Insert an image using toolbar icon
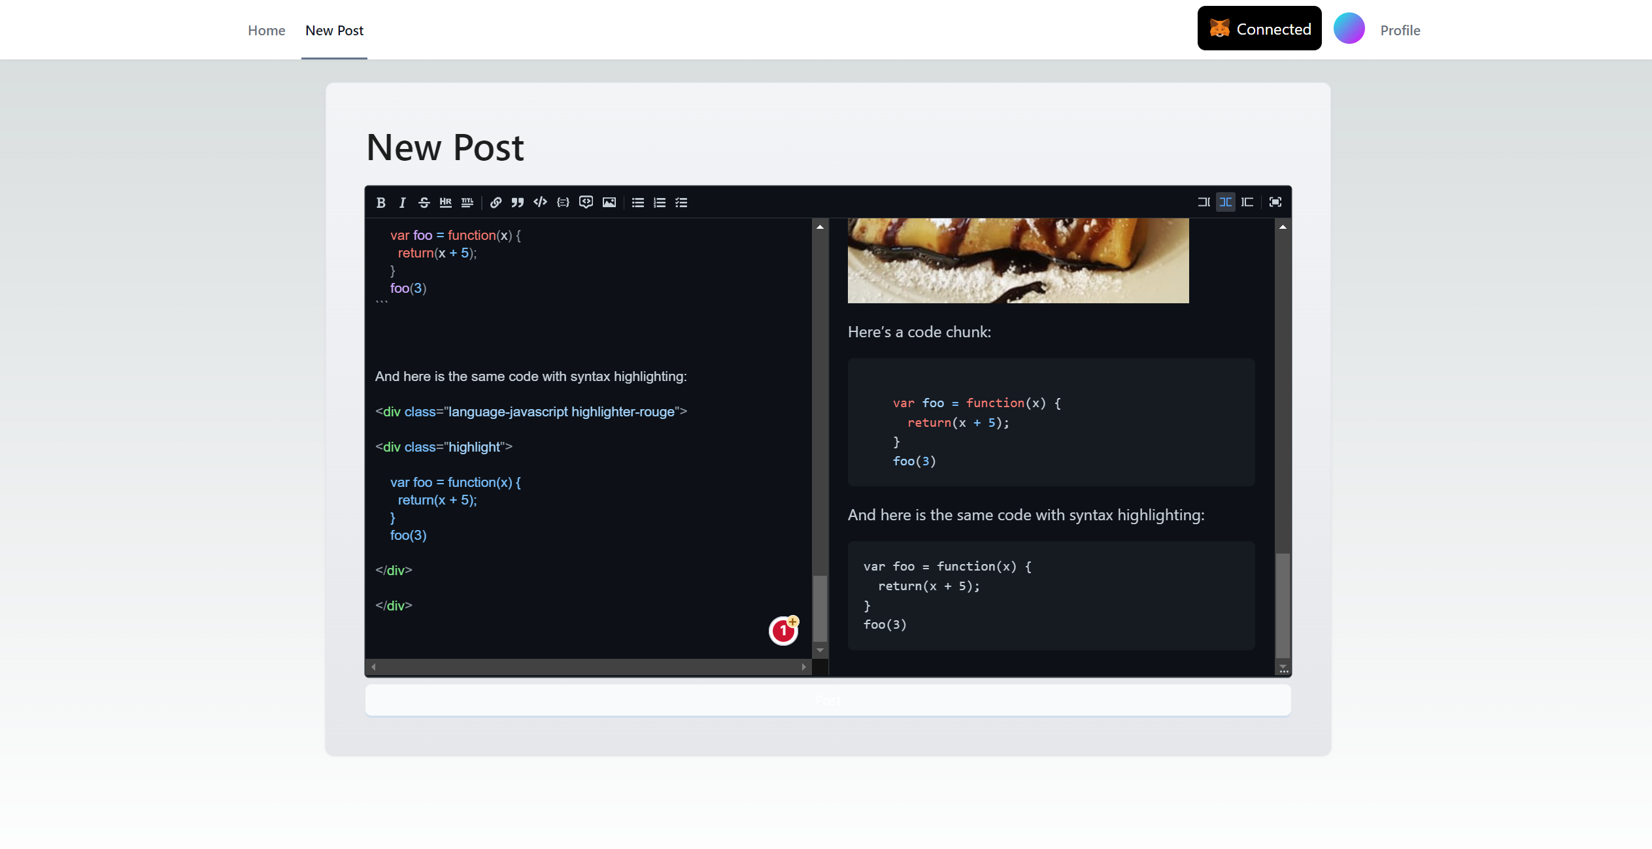The height and width of the screenshot is (849, 1652). point(609,201)
